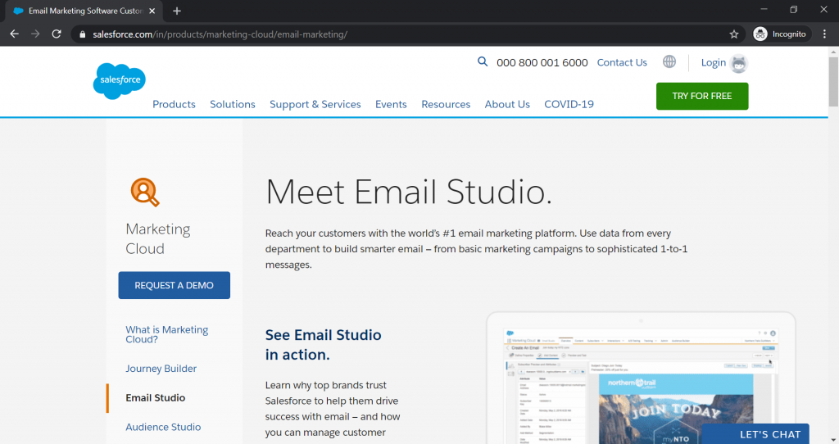Bookmark this page with the star icon
This screenshot has width=839, height=444.
click(x=734, y=34)
